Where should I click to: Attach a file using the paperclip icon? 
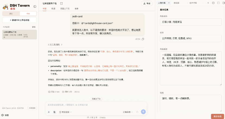tap(55, 112)
